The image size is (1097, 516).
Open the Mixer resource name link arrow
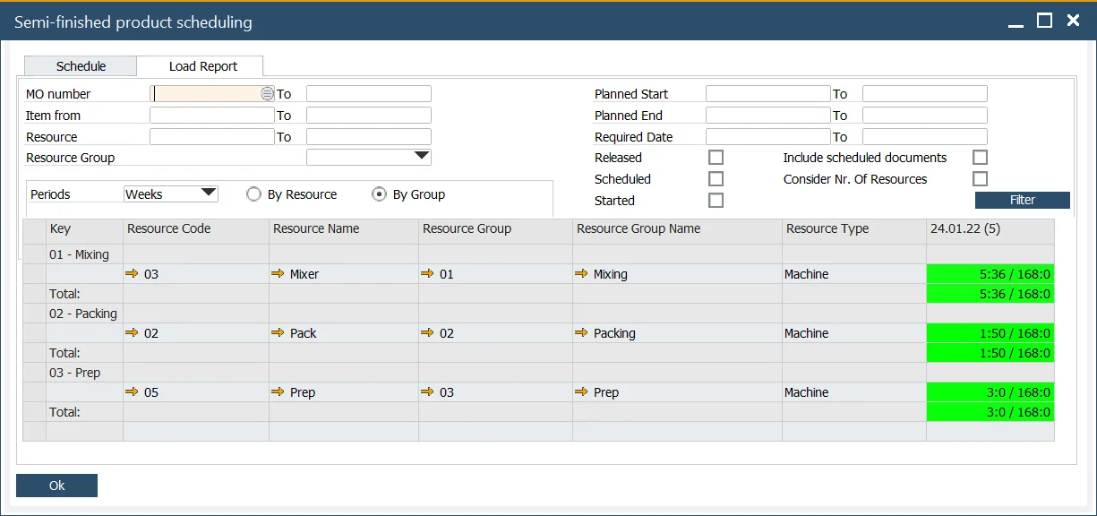[279, 274]
